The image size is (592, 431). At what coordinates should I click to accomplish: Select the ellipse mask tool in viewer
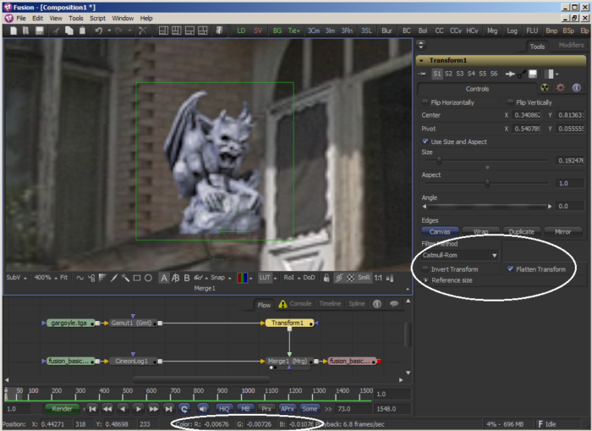click(x=148, y=278)
